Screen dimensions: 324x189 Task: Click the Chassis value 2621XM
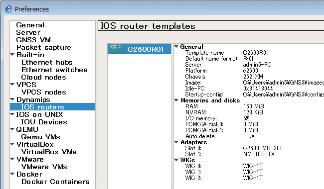[x=253, y=77]
